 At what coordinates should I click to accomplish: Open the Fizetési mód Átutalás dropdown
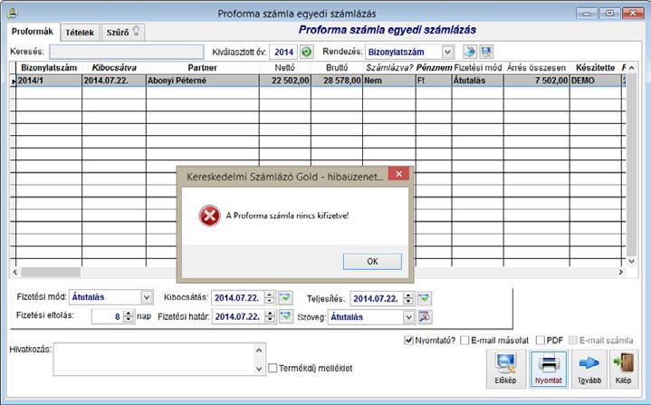(x=147, y=297)
